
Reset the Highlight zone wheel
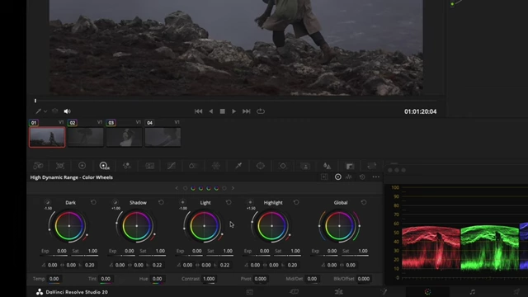pos(296,202)
